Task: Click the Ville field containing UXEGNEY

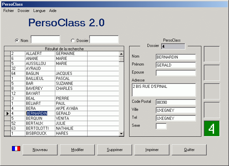Action: [x=176, y=110]
